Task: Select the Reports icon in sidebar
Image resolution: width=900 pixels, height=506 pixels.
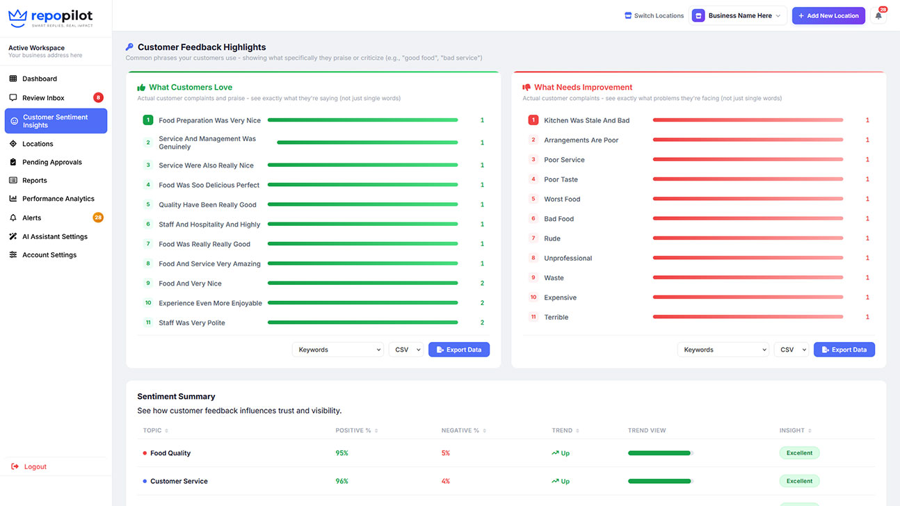Action: click(13, 180)
